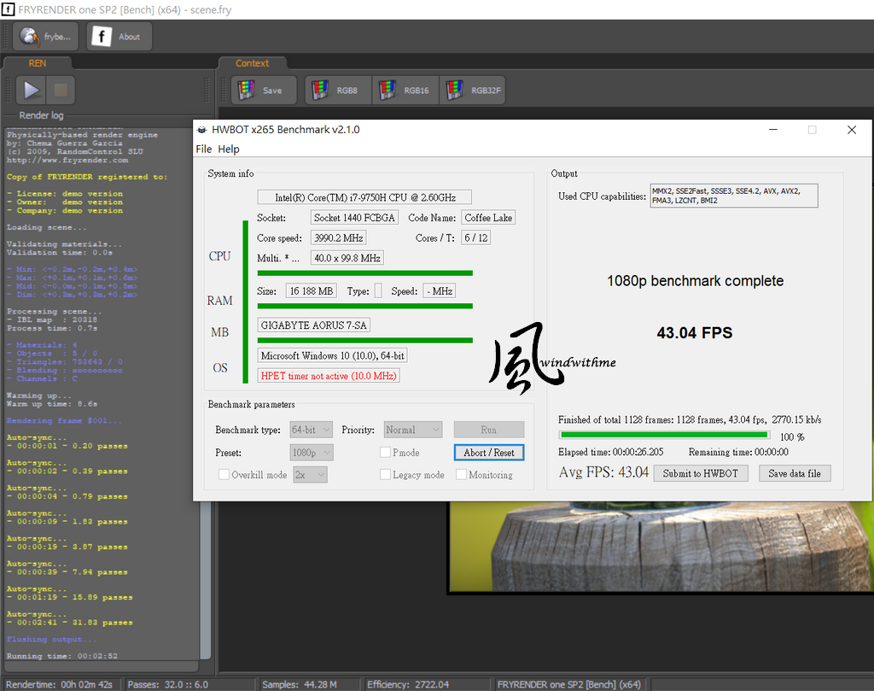Image resolution: width=874 pixels, height=691 pixels.
Task: Click the Fryrender app icon in title bar
Action: (8, 9)
